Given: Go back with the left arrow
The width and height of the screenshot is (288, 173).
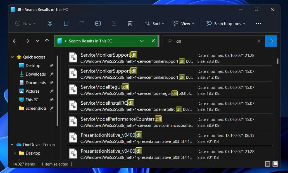Looking at the screenshot, I should point(15,41).
